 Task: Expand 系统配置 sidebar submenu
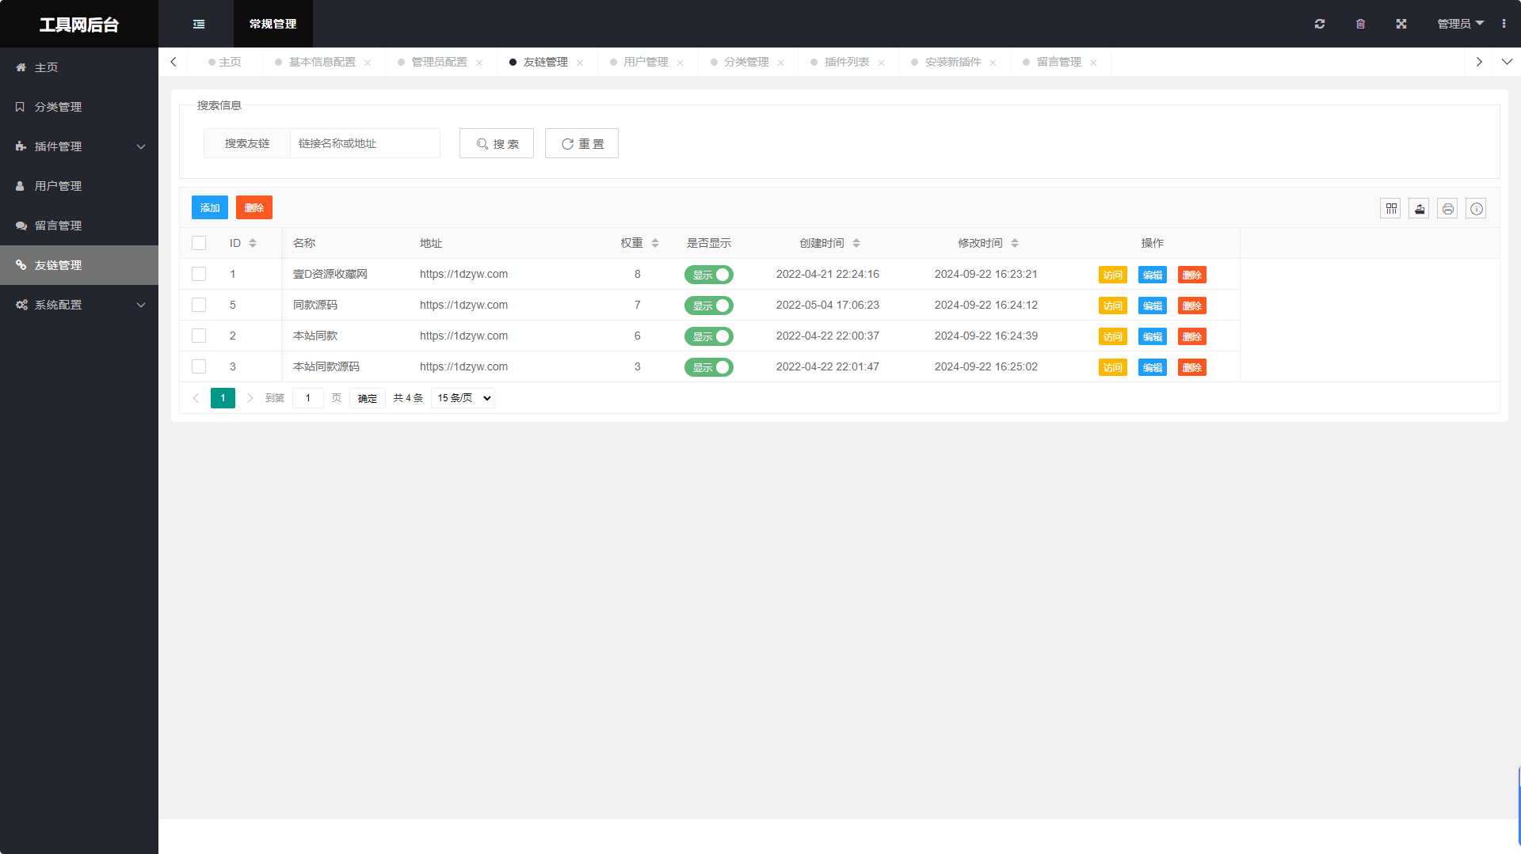[x=79, y=305]
